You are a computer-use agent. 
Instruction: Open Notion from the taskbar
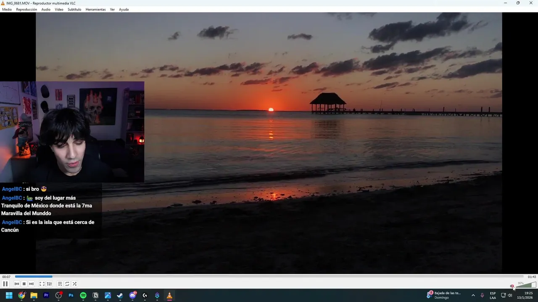click(95, 295)
